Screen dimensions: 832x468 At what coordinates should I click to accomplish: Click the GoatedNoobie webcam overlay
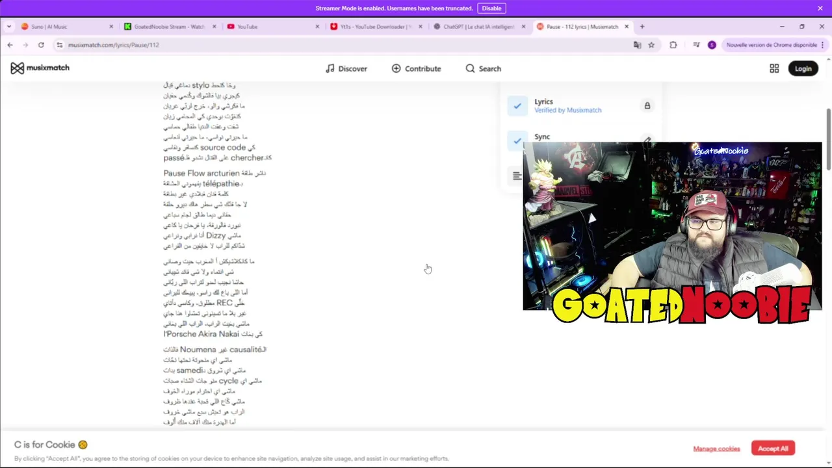pos(672,226)
